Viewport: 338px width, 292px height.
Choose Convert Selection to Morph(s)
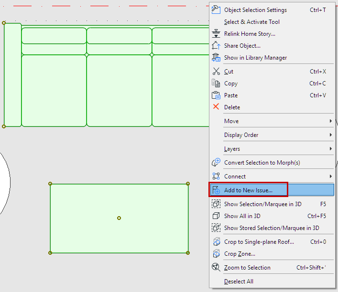coord(272,163)
